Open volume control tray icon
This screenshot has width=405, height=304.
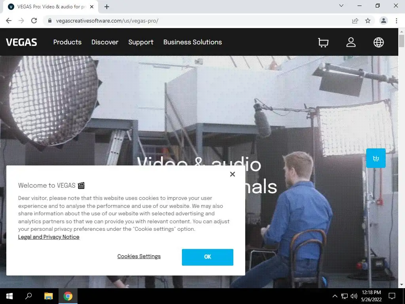click(354, 296)
